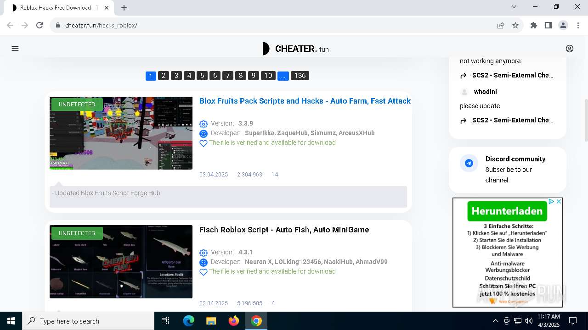Go back with the browser back arrow
The height and width of the screenshot is (330, 588).
pyautogui.click(x=10, y=25)
